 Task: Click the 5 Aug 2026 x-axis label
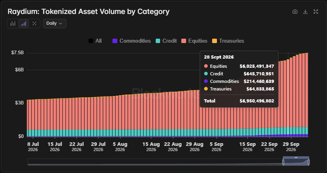120,147
